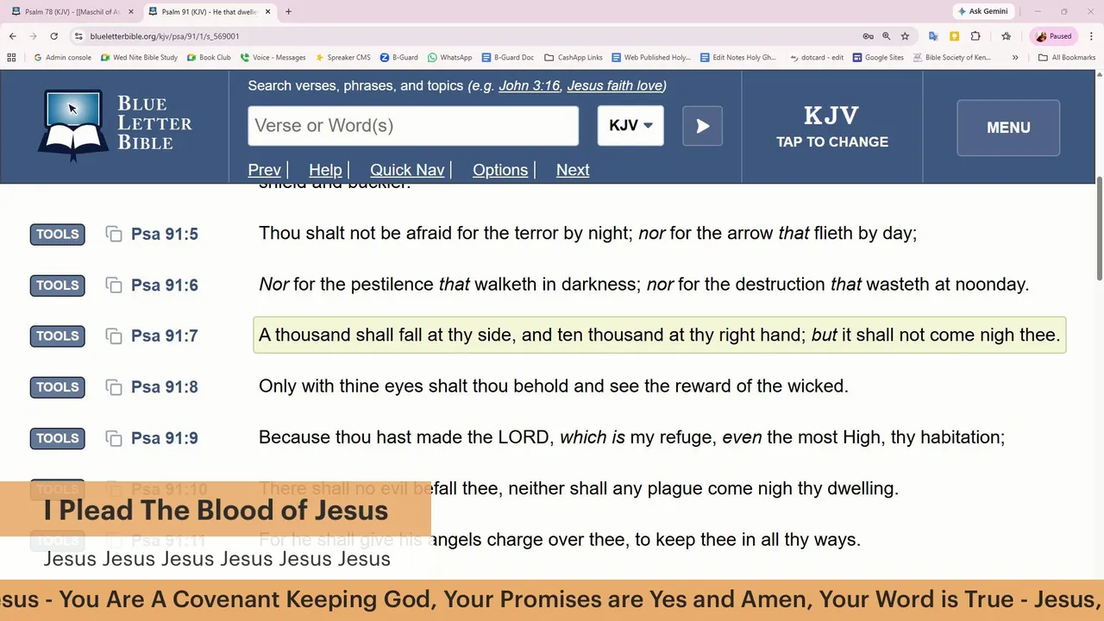1104x621 pixels.
Task: Open Wed Nite Bible Study bookmark
Action: pyautogui.click(x=139, y=58)
